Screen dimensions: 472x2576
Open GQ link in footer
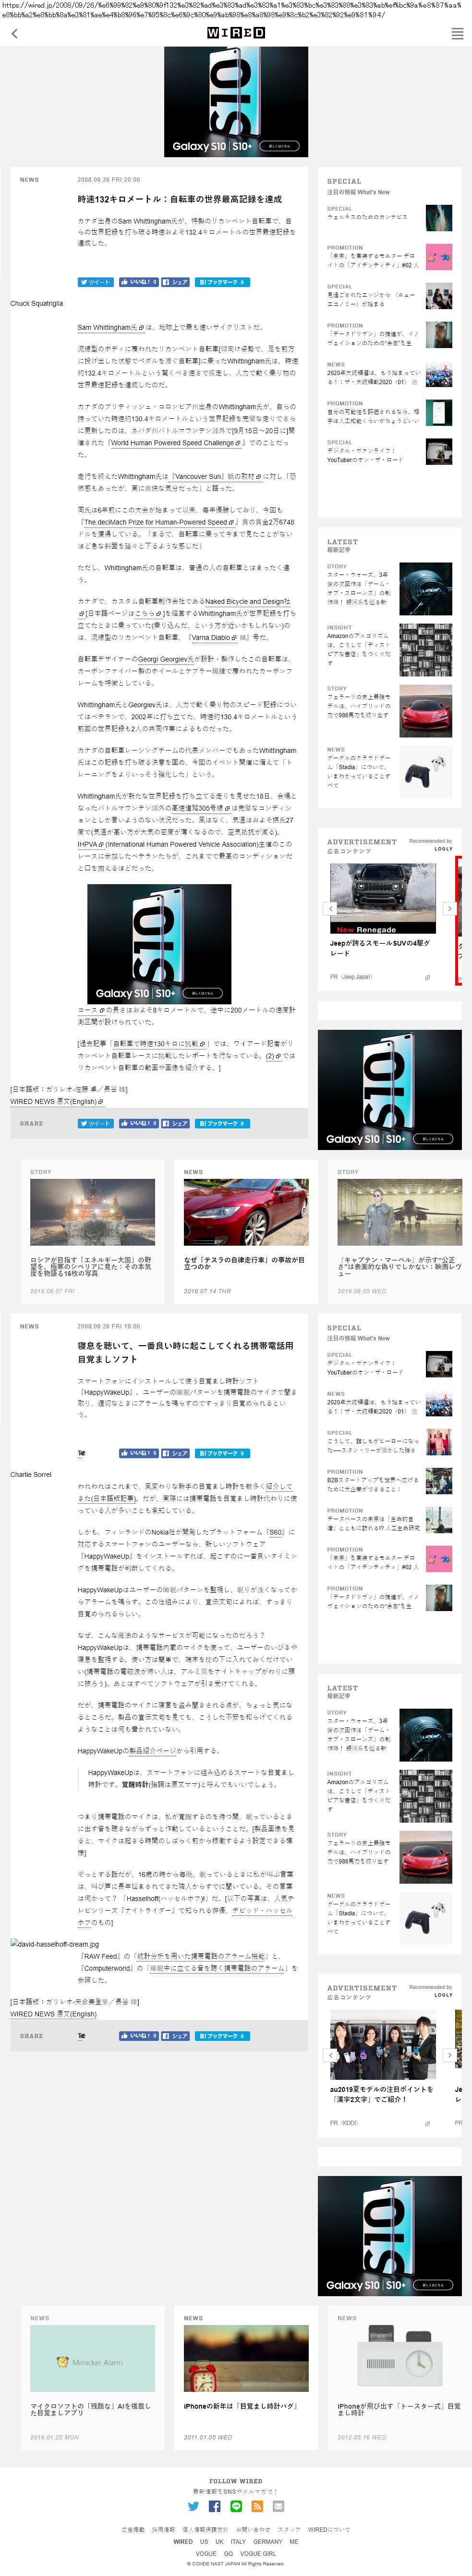coord(228,2553)
